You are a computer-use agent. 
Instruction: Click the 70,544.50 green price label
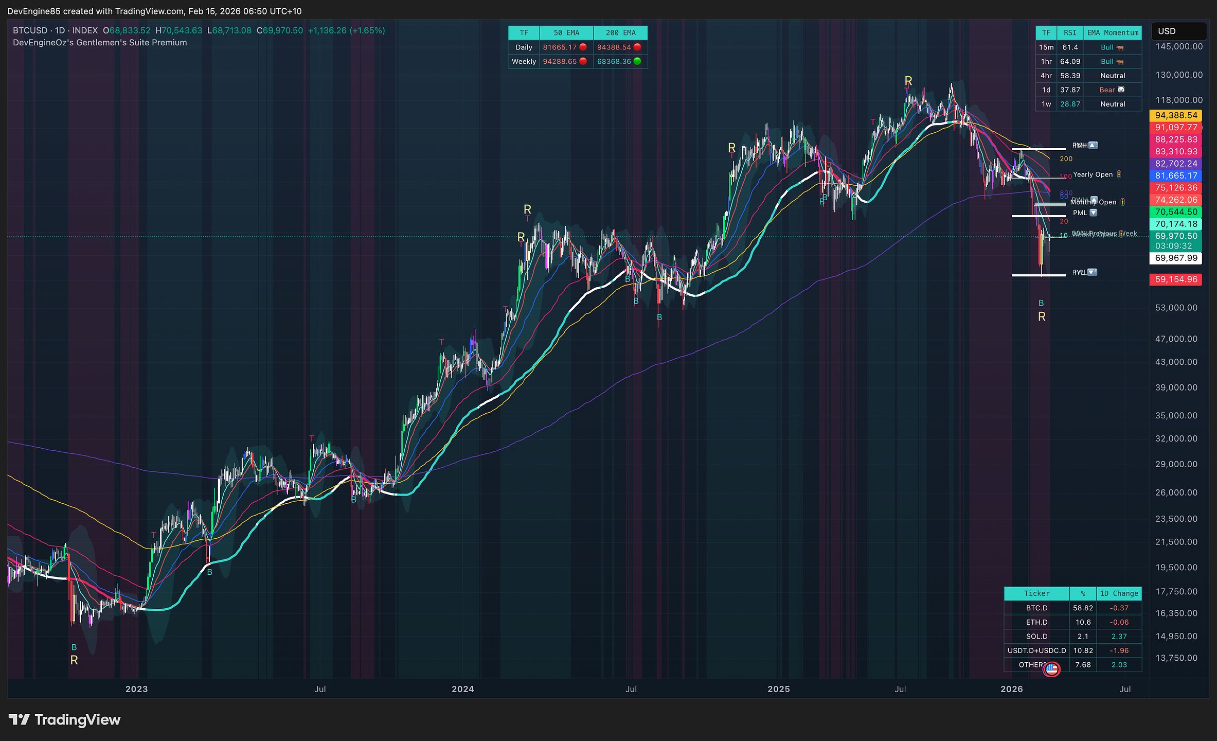click(x=1176, y=212)
